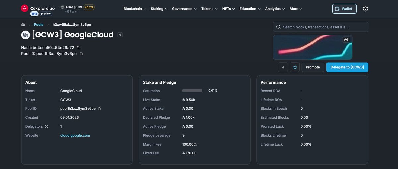The image size is (398, 169).
Task: Click the (434 sats) text
Action: 72,12
